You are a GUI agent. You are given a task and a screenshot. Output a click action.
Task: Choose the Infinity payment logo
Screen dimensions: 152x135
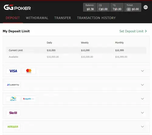[13, 99]
